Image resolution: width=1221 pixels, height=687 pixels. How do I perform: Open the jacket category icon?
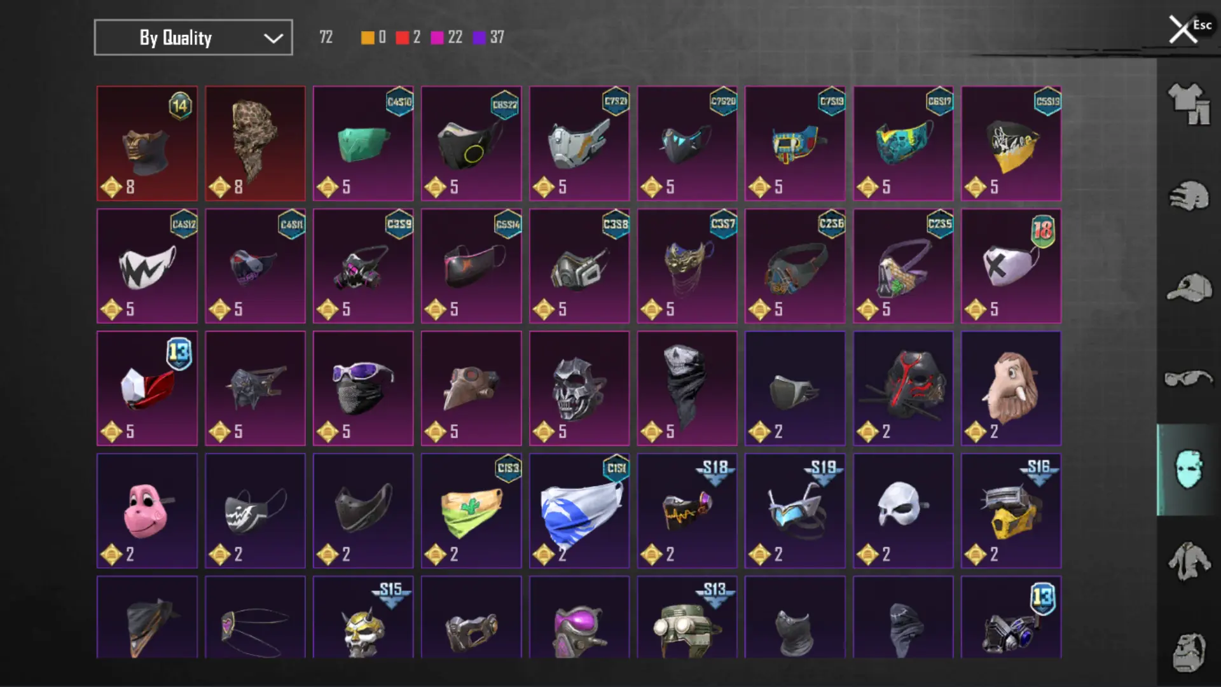tap(1189, 561)
